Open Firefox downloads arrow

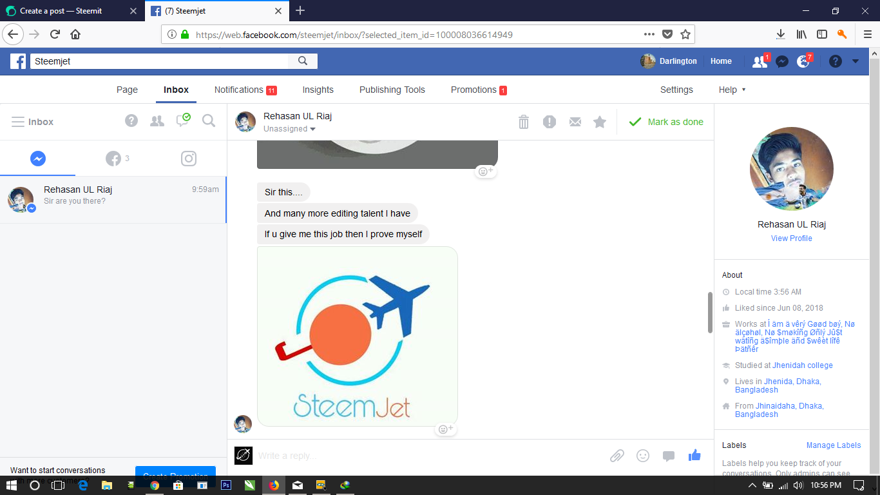click(x=780, y=34)
